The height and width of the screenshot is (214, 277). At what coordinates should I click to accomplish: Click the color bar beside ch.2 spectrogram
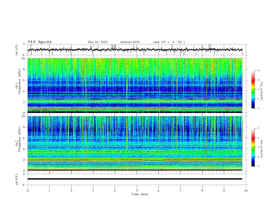253,147
